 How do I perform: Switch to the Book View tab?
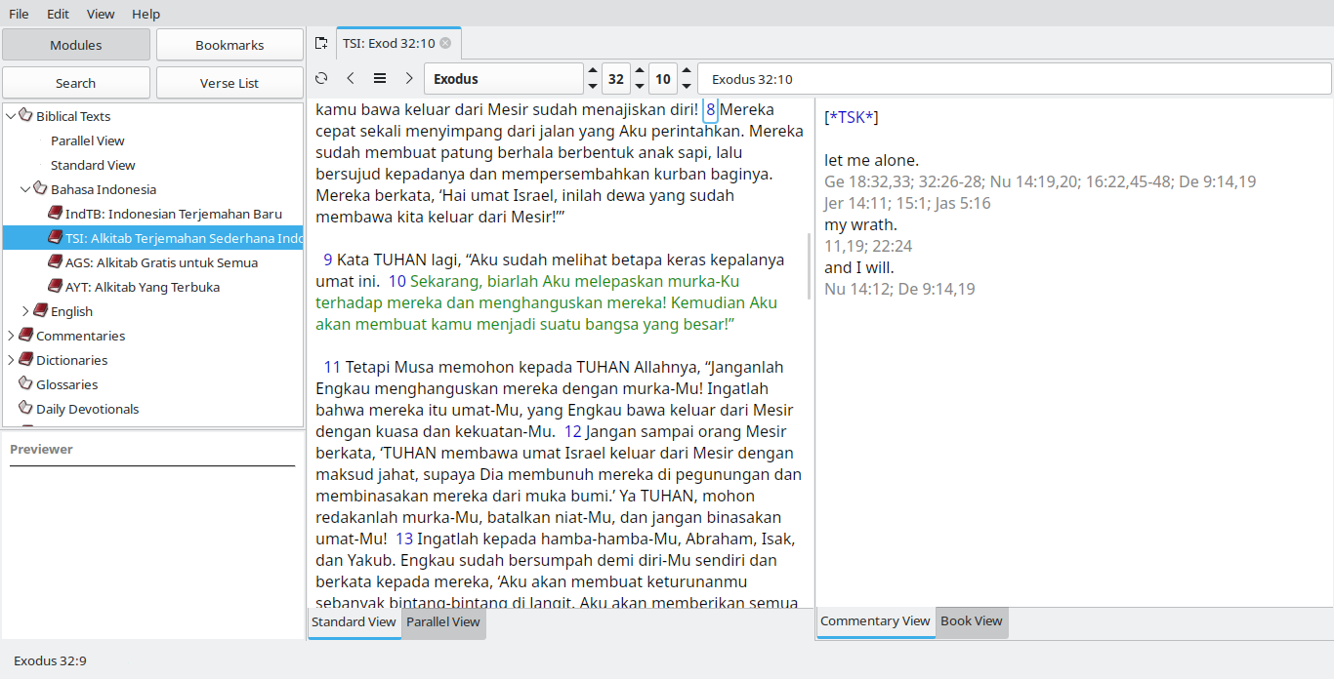pyautogui.click(x=971, y=621)
